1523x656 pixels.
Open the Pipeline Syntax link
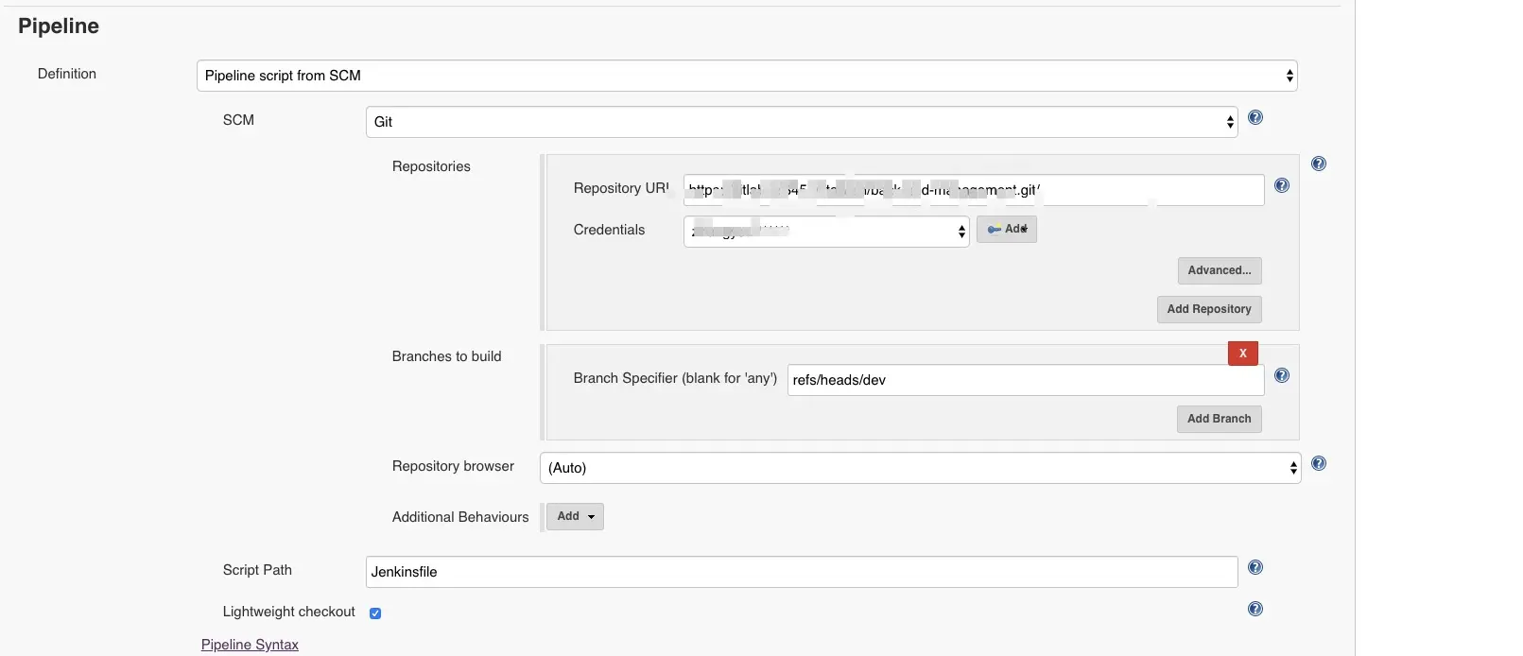coord(250,645)
